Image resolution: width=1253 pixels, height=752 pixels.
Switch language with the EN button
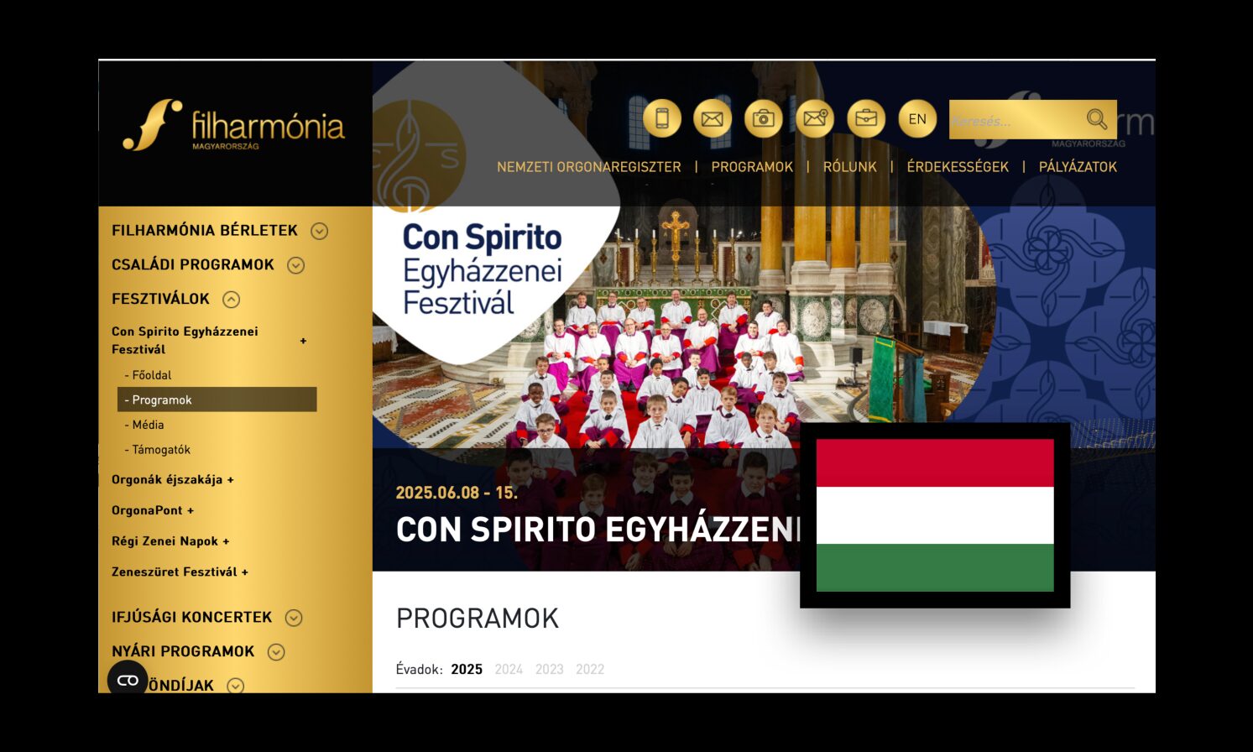pyautogui.click(x=917, y=118)
